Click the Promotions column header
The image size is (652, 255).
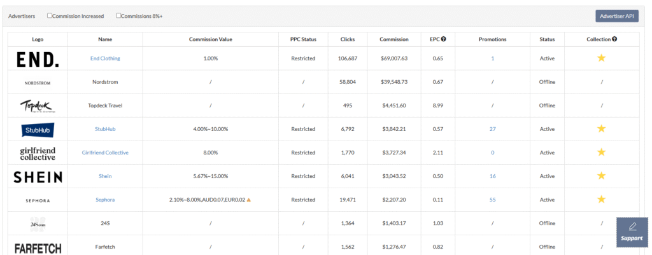(493, 39)
